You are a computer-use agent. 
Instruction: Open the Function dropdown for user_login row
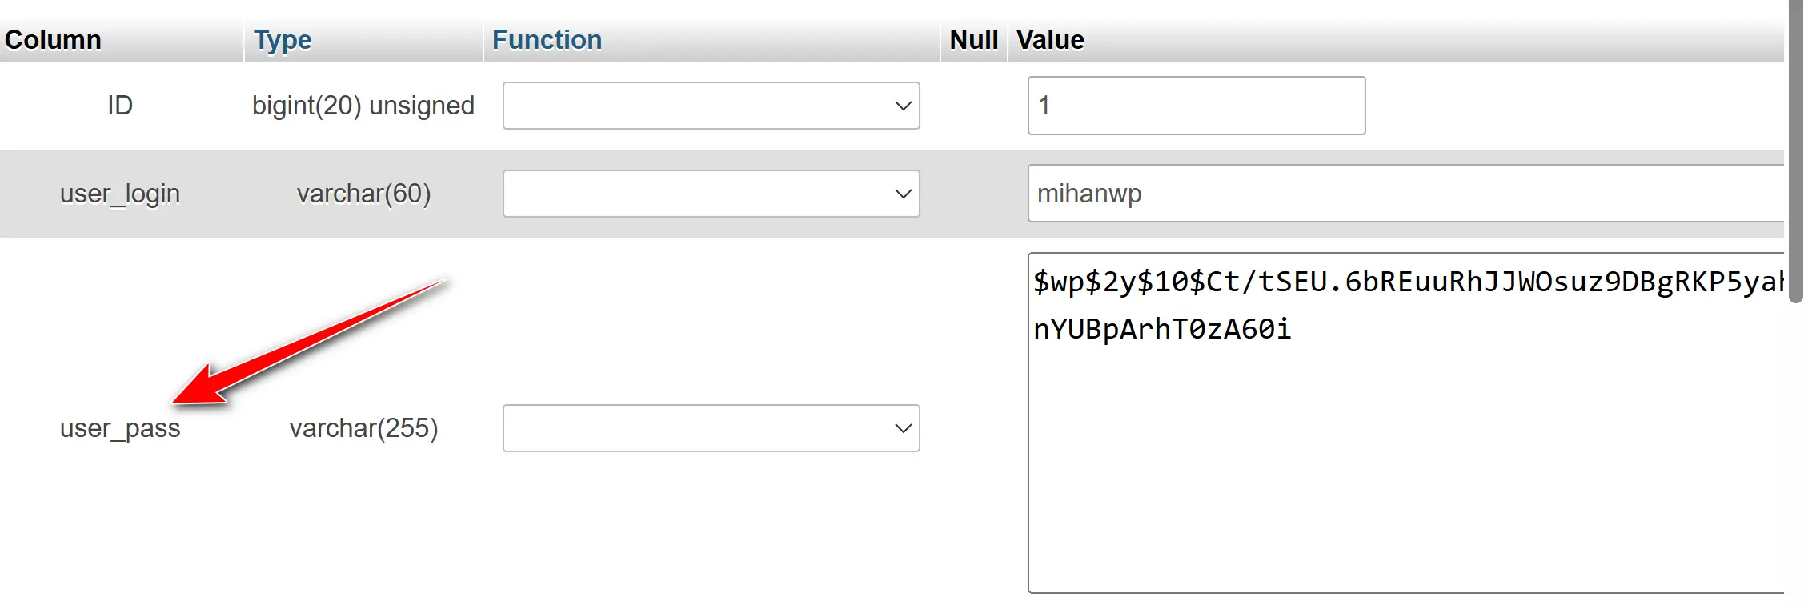tap(711, 194)
